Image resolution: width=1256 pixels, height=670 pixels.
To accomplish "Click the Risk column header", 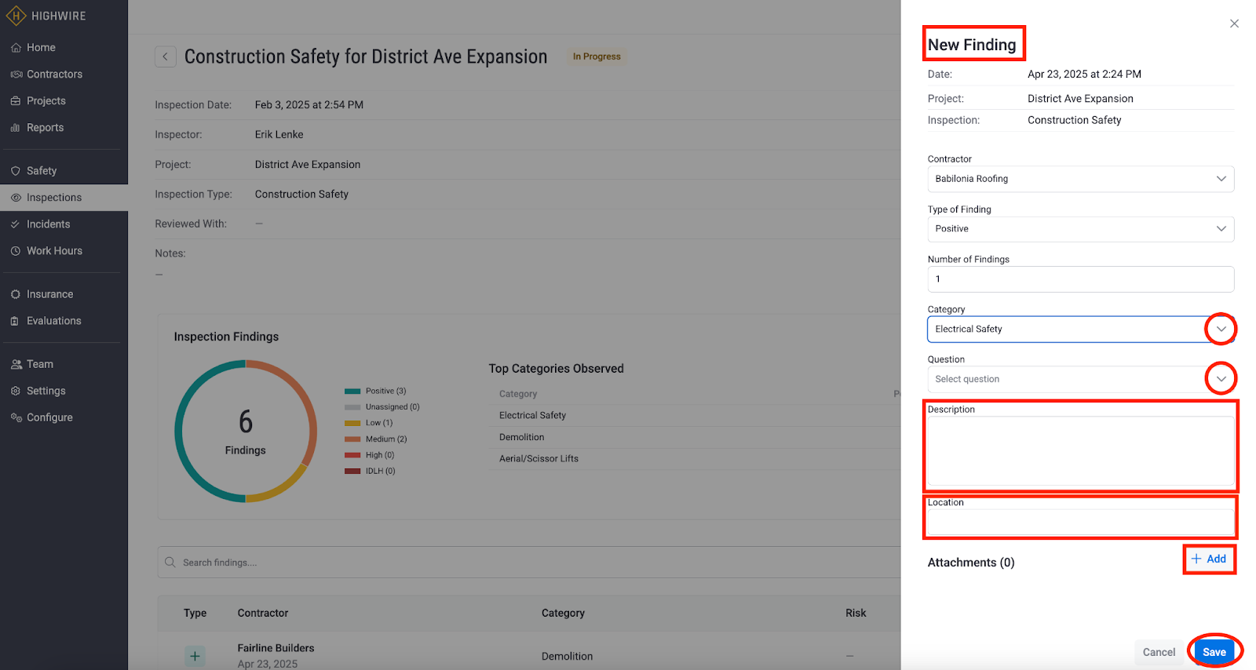I will pos(856,613).
